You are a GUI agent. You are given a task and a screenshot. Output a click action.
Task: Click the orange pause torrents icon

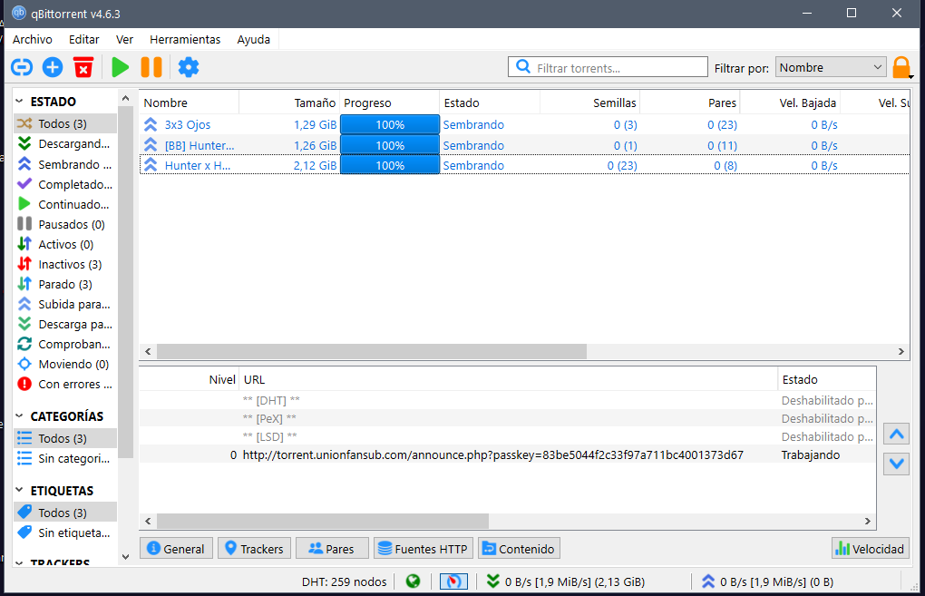(151, 67)
